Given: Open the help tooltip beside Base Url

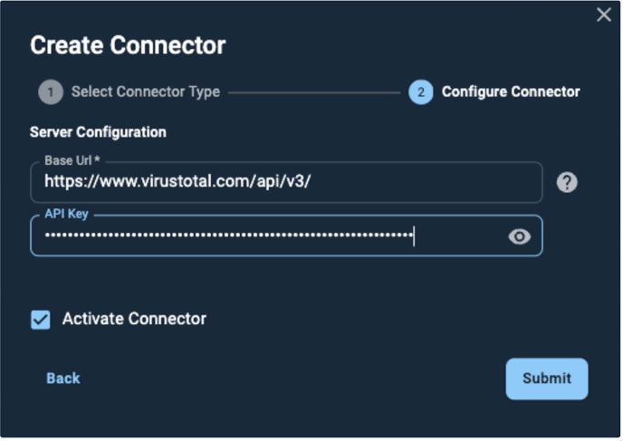Looking at the screenshot, I should [567, 182].
